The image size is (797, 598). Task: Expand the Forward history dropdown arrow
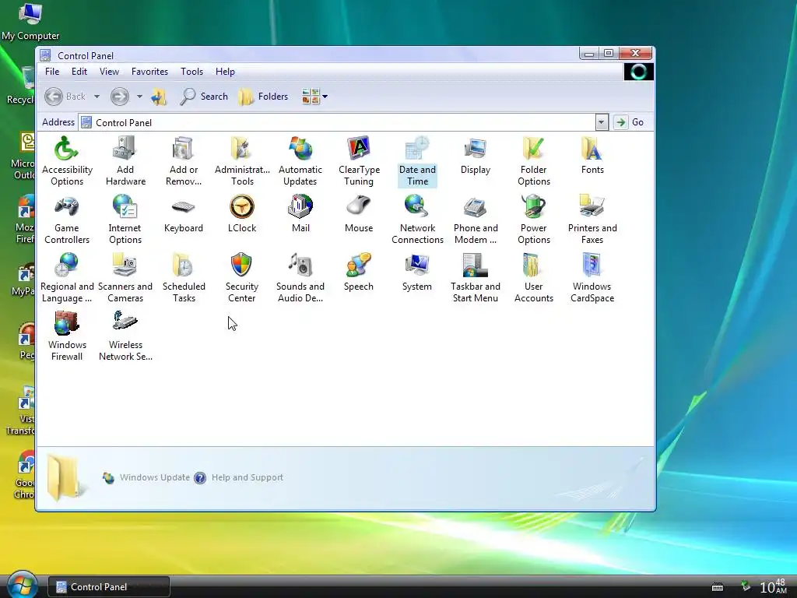[x=139, y=96]
